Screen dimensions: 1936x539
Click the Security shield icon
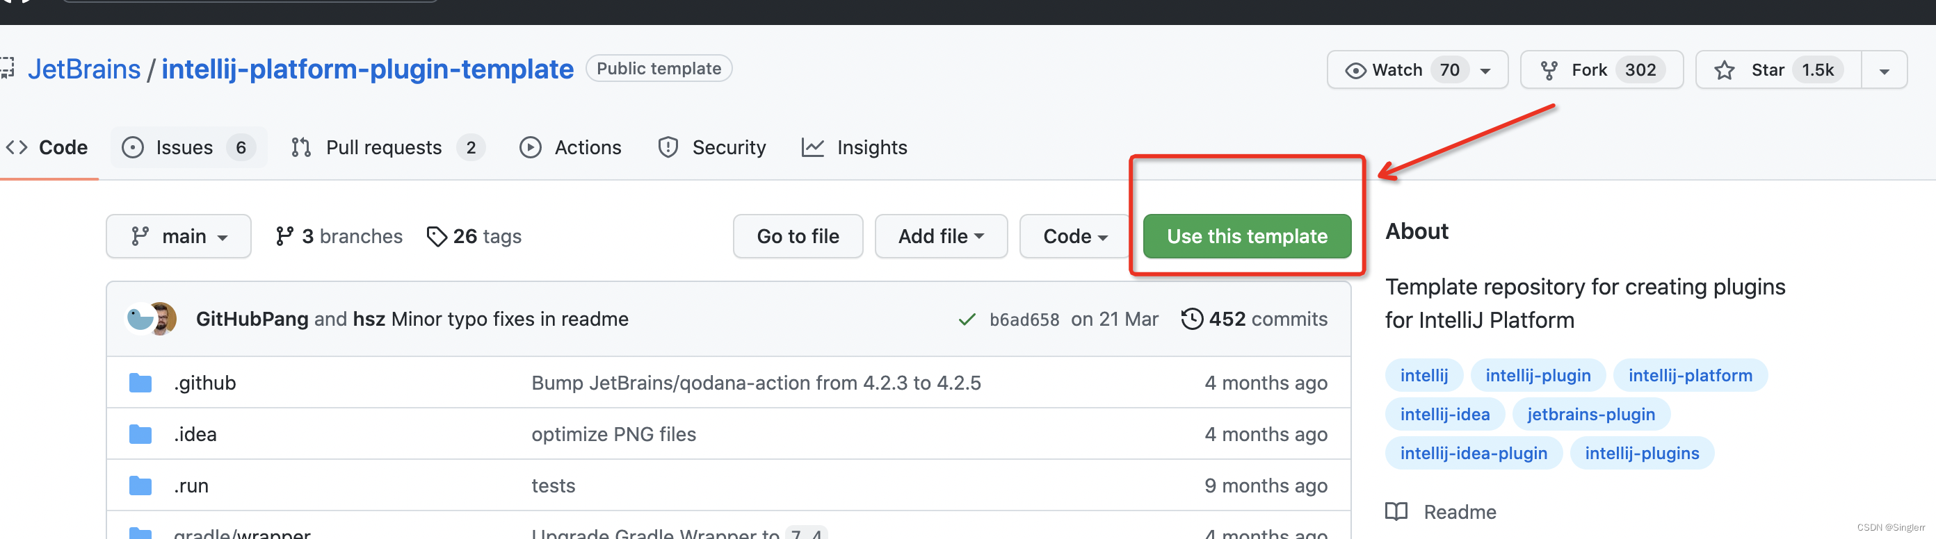click(x=668, y=147)
